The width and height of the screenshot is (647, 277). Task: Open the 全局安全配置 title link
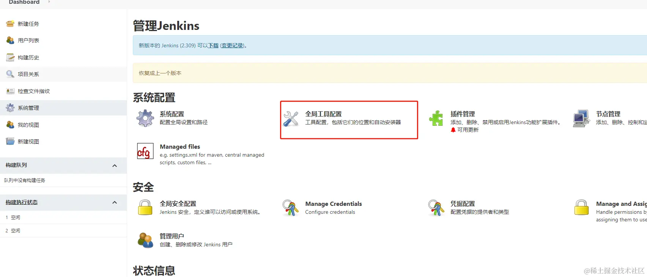coord(178,204)
